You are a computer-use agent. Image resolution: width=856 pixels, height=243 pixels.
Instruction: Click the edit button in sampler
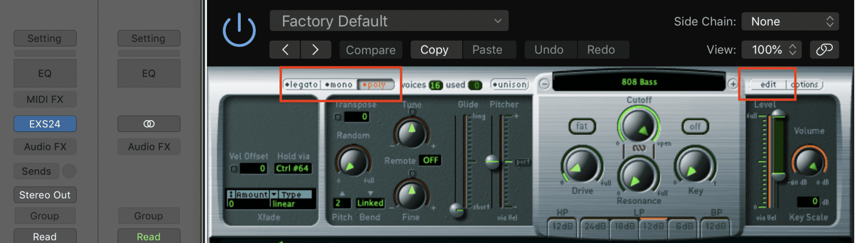[768, 84]
